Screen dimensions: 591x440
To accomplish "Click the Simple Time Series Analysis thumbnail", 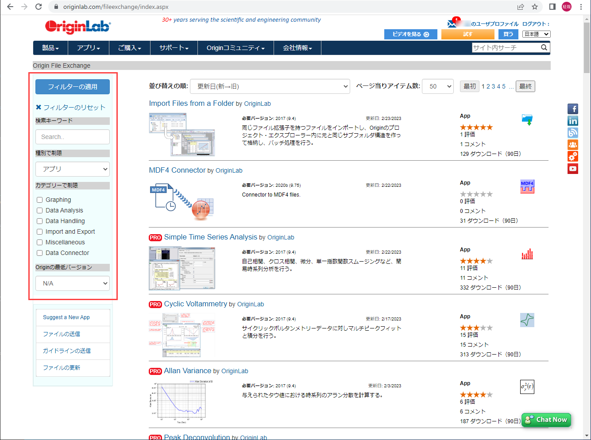I will pyautogui.click(x=182, y=268).
